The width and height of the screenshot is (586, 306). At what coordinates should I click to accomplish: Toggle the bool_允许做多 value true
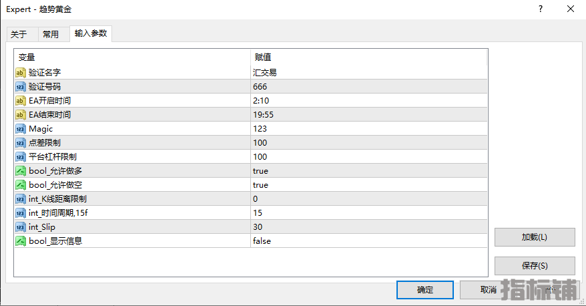click(369, 171)
